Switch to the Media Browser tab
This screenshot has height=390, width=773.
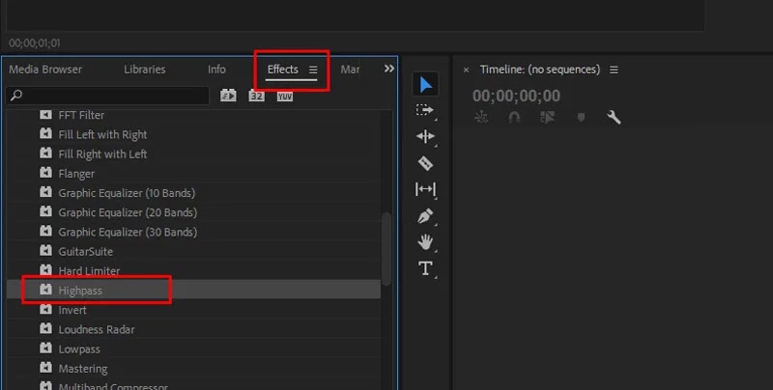(45, 70)
